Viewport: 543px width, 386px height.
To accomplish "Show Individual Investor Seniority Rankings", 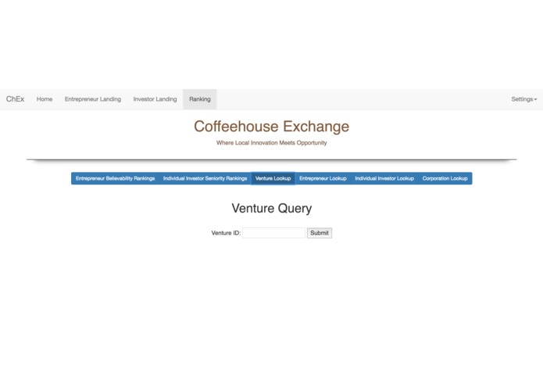I will pyautogui.click(x=205, y=178).
